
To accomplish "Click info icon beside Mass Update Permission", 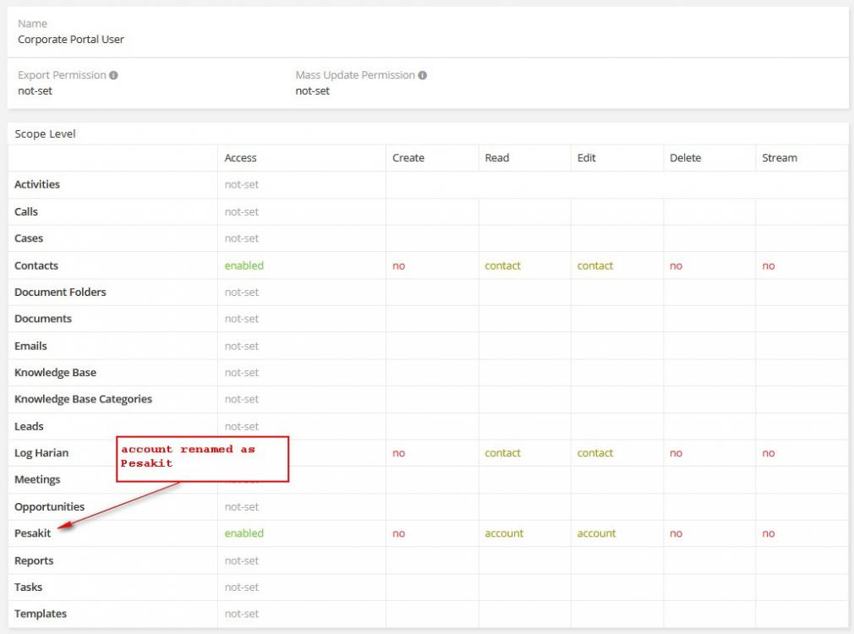I will [422, 75].
